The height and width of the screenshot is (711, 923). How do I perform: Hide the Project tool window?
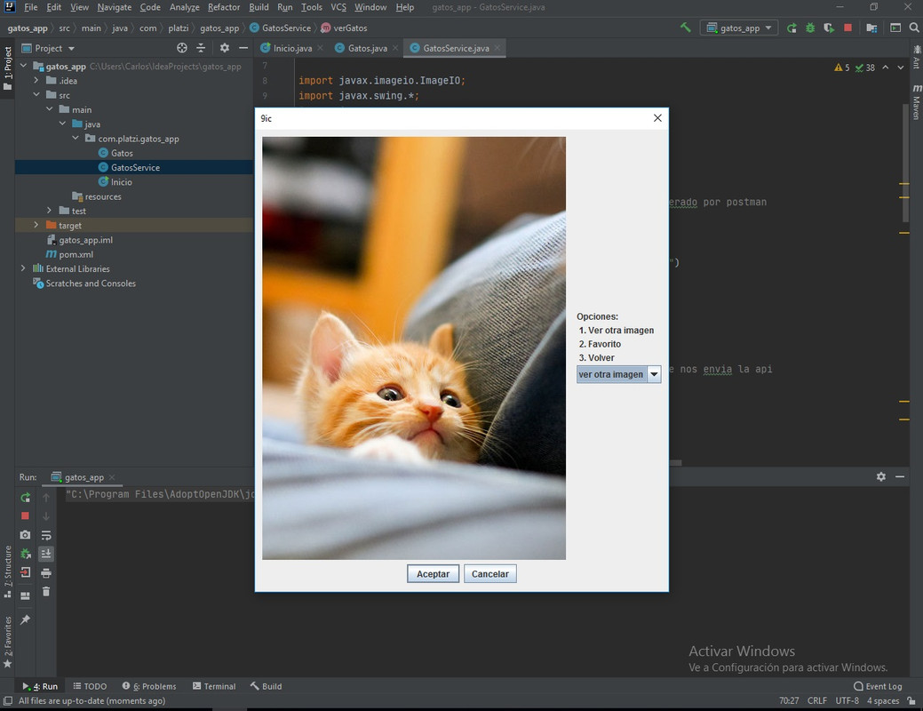click(x=243, y=48)
